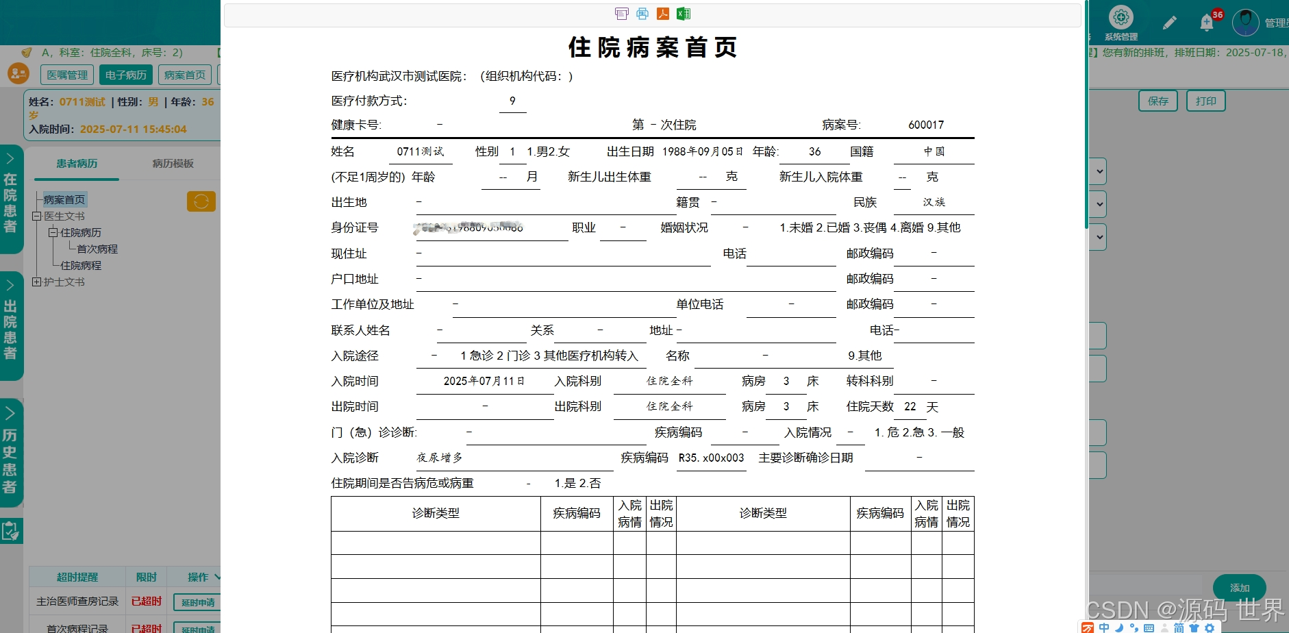Click the orange doctor-patient round icon
Screen dimensions: 1289x633
(x=18, y=73)
